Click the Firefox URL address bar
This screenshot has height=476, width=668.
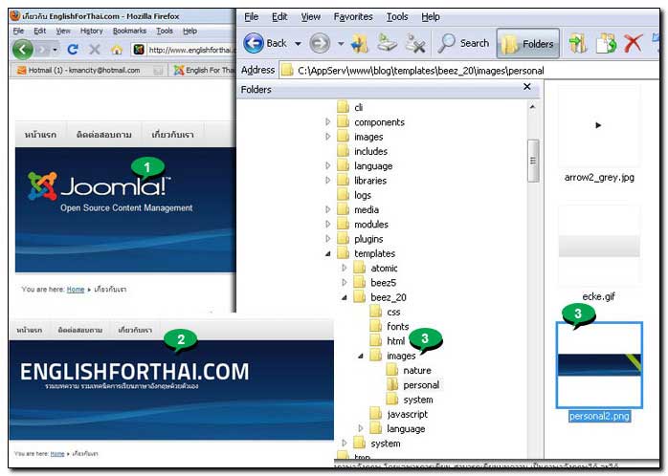click(183, 50)
